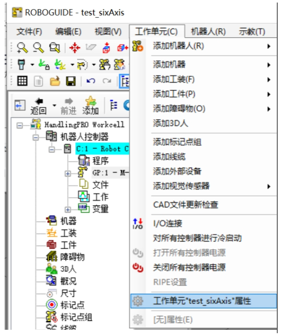The image size is (301, 334).
Task: Open 添加视觉传感器 submenu
Action: (x=203, y=186)
